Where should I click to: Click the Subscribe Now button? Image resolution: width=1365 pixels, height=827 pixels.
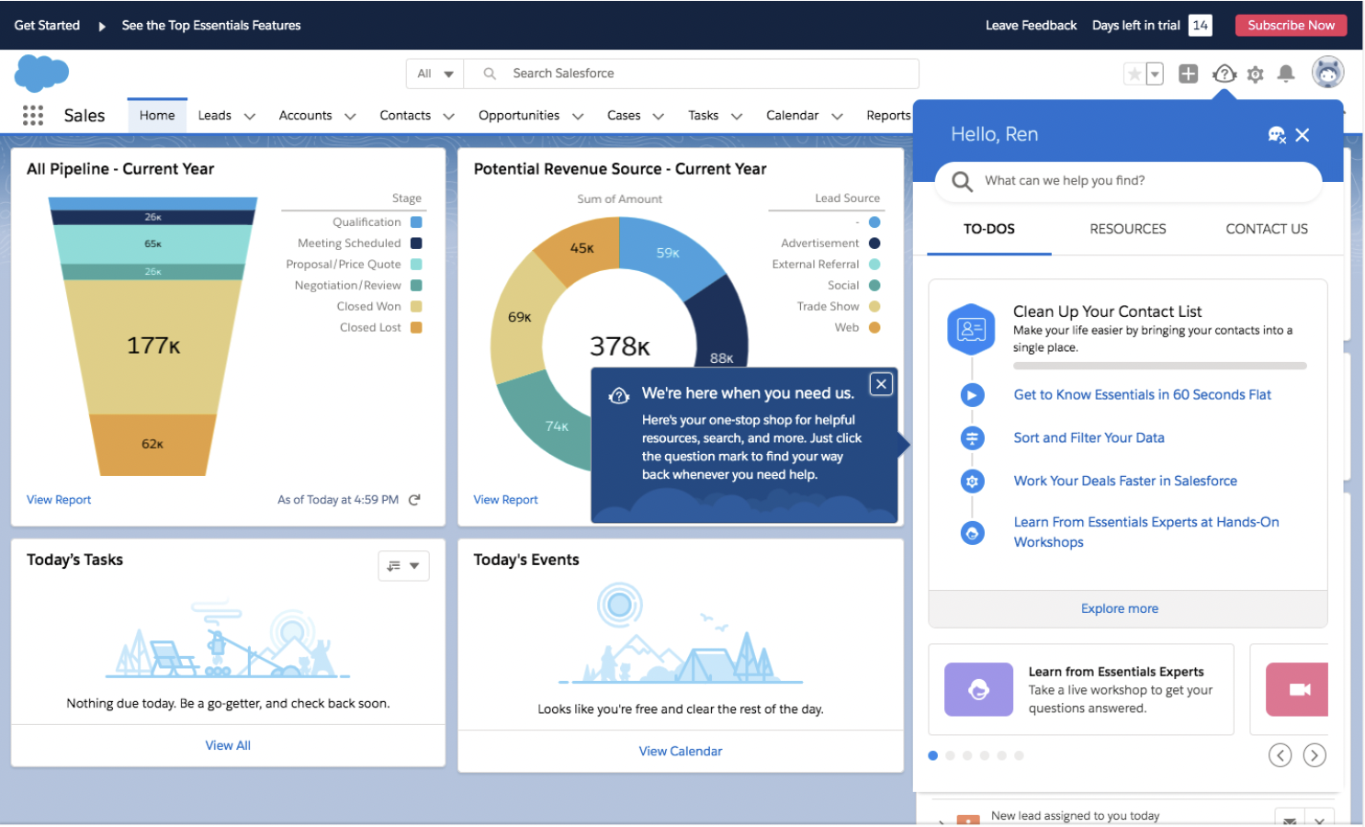tap(1291, 26)
